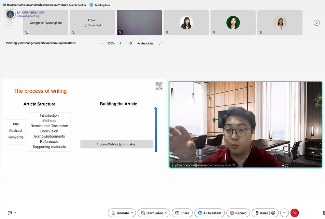Expand video options arrow beside Start video

pos(166,213)
